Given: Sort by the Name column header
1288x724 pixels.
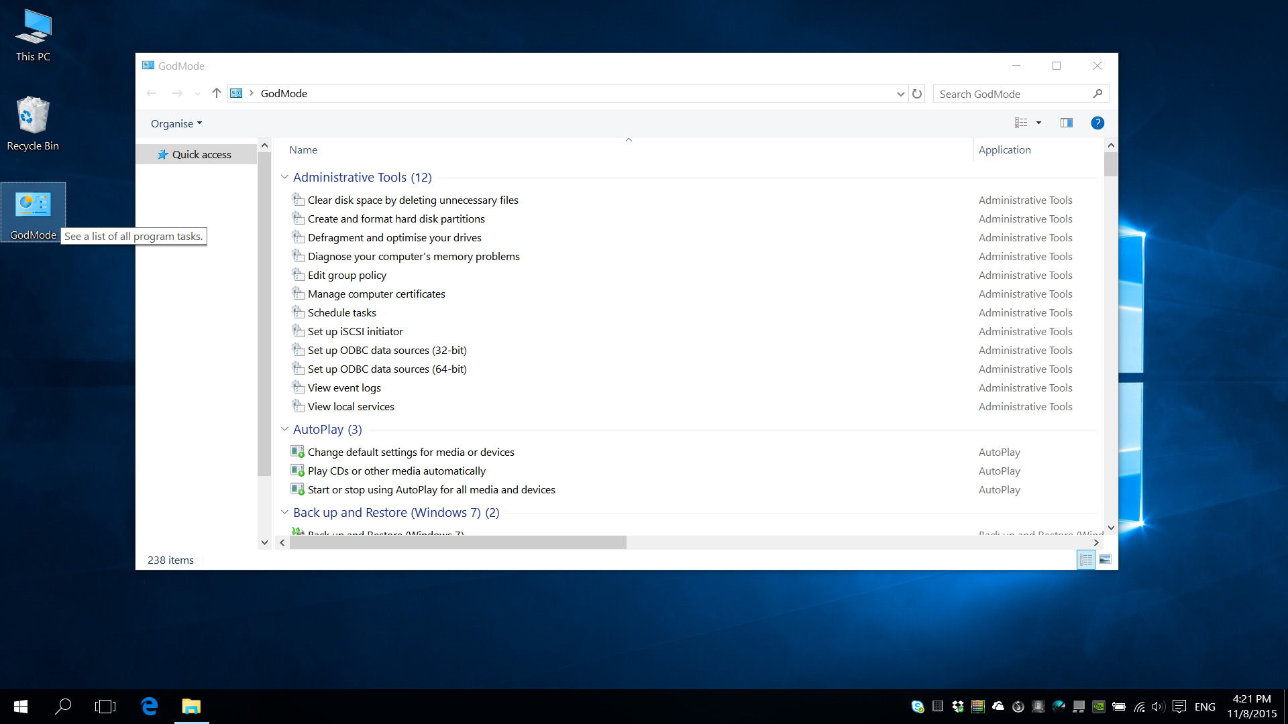Looking at the screenshot, I should point(303,149).
